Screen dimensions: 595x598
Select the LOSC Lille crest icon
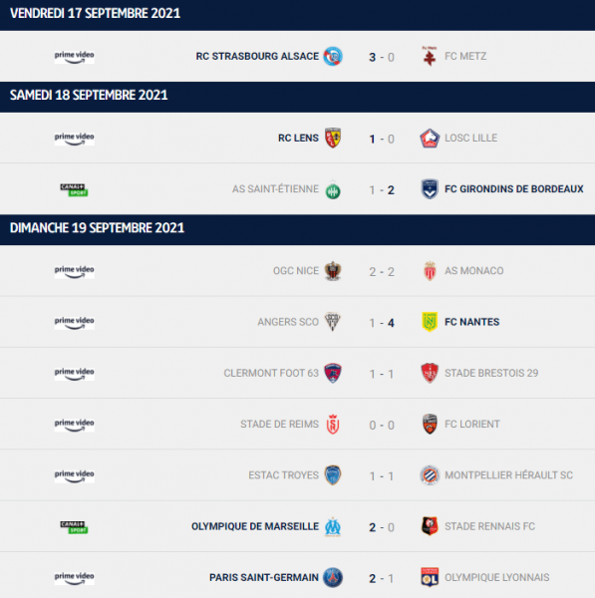430,139
